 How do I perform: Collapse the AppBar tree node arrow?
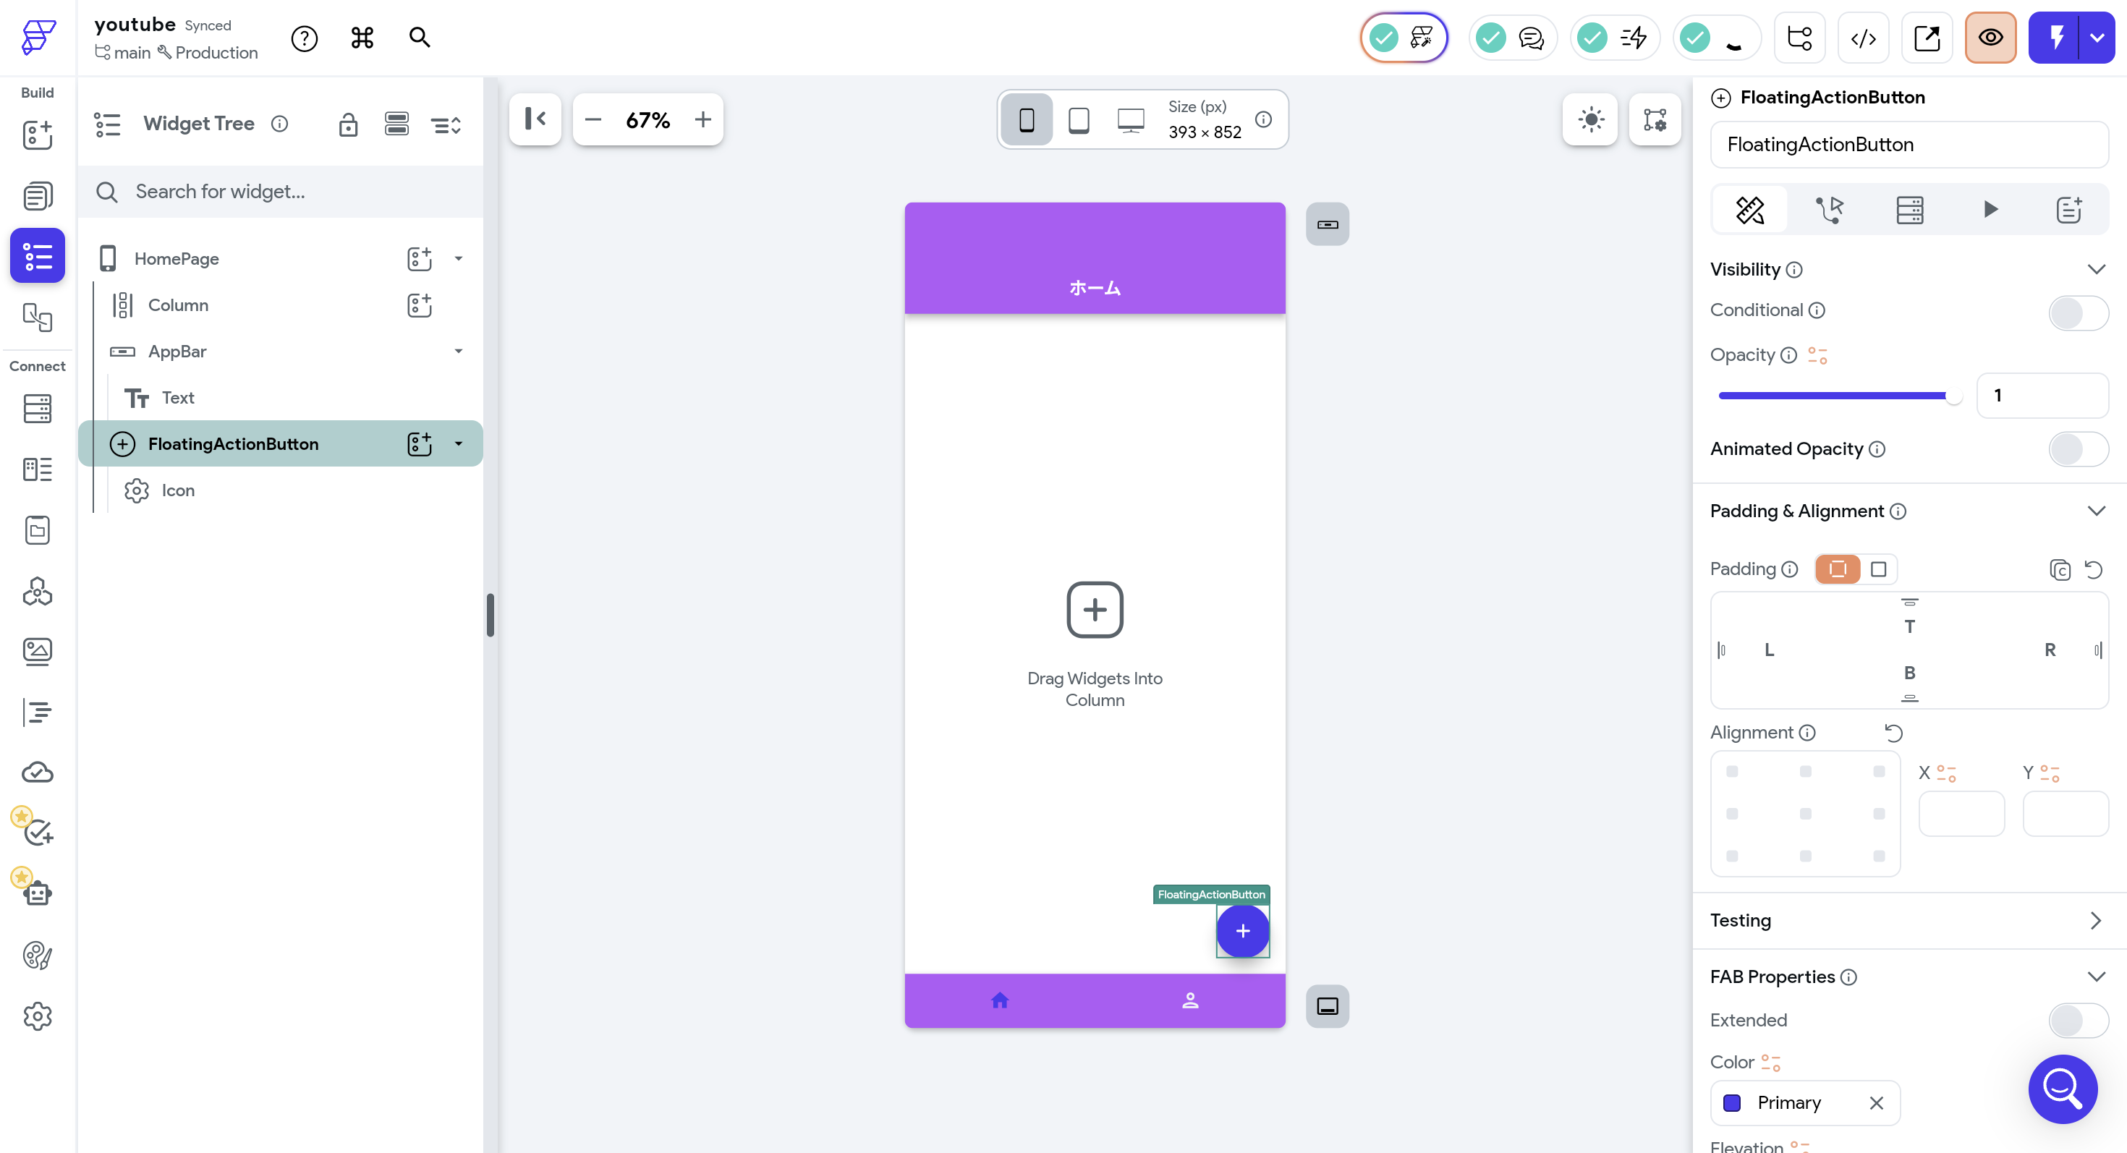pos(458,352)
